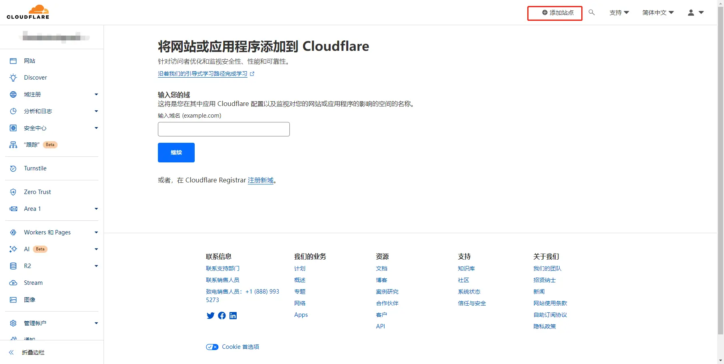The image size is (724, 364).
Task: Open Zero Trust in the sidebar
Action: tap(38, 192)
